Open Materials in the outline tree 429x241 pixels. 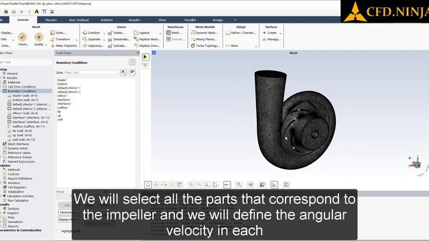coord(14,82)
